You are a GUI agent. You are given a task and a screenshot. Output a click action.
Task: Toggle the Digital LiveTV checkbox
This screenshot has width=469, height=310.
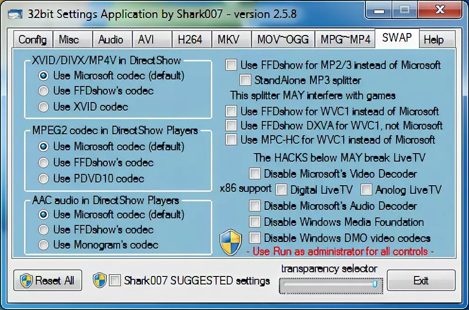click(x=281, y=190)
